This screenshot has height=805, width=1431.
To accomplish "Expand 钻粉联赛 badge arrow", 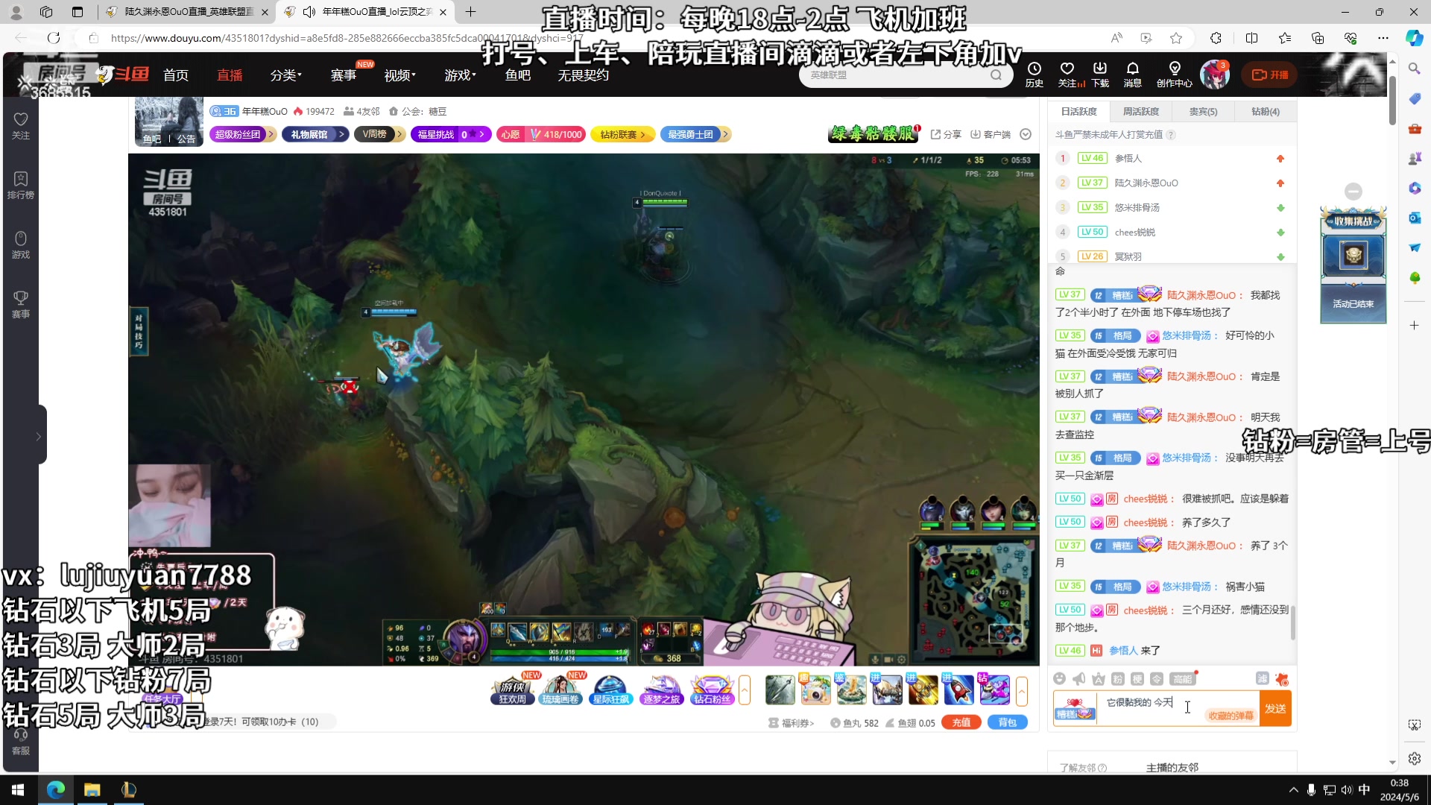I will pos(642,134).
